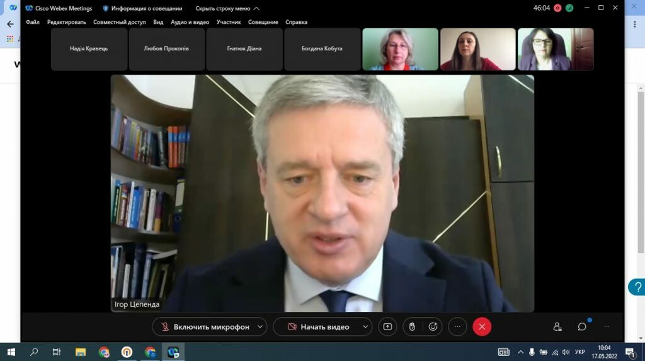Viewport: 645px width, 361px height.
Task: Raise hand using the hand icon
Action: (412, 326)
